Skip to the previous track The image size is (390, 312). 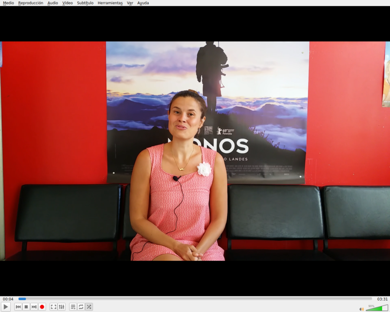pyautogui.click(x=18, y=307)
